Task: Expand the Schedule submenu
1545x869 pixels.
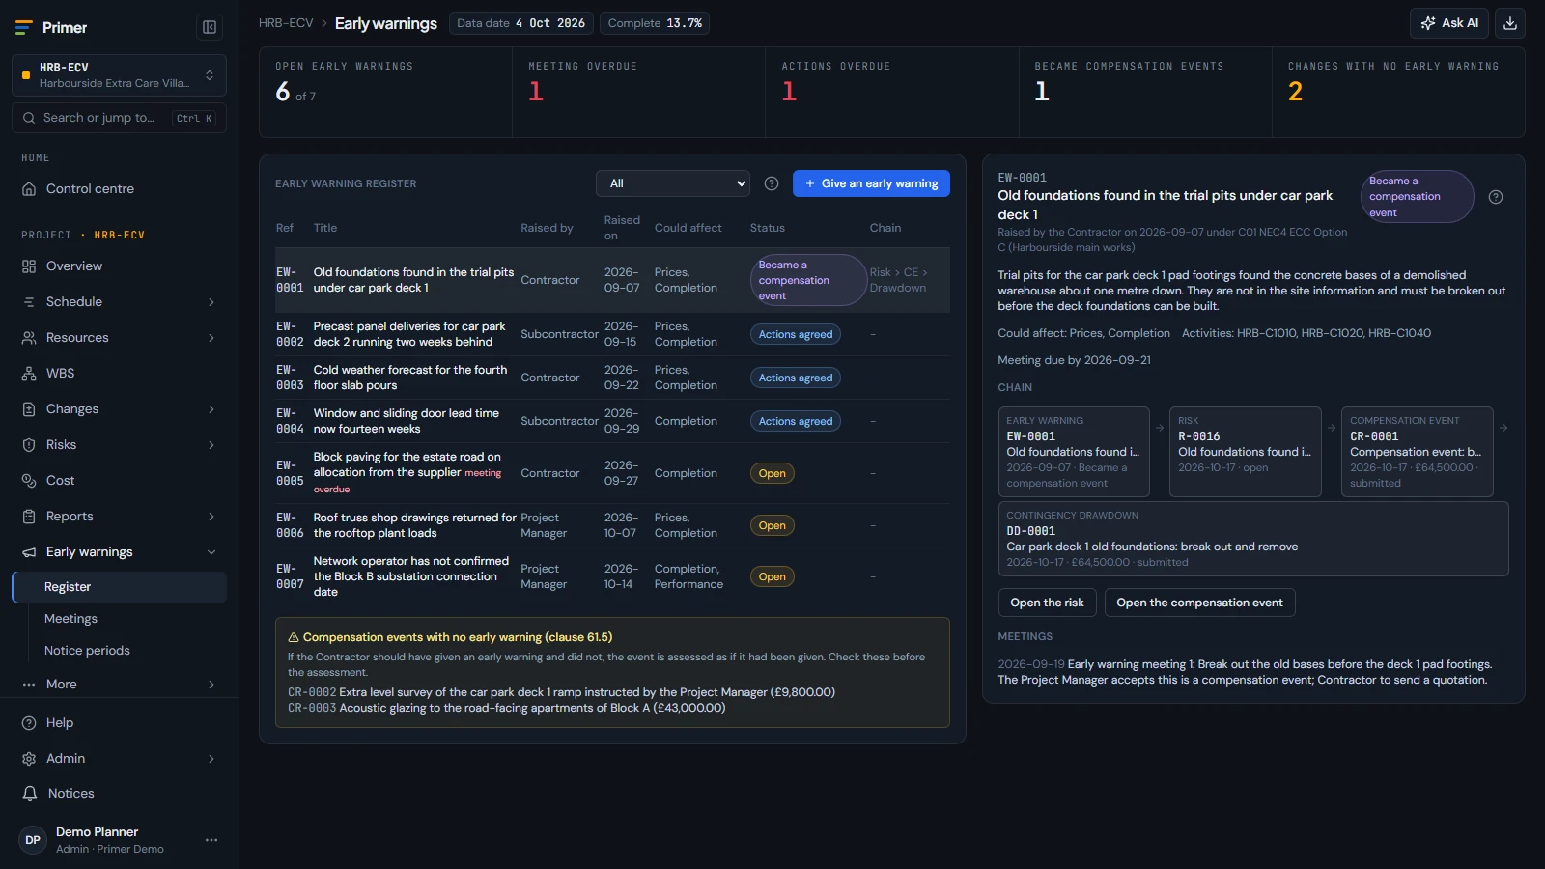Action: (x=211, y=302)
